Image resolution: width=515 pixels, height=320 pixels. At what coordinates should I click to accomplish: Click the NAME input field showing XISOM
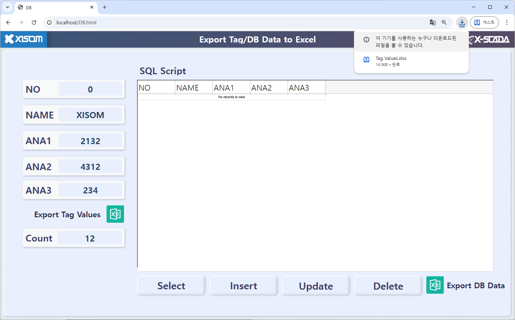click(90, 115)
